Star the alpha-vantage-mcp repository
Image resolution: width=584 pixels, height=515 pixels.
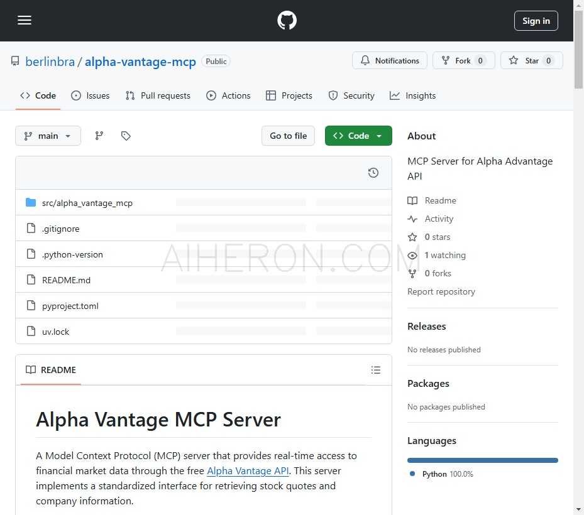(x=531, y=60)
